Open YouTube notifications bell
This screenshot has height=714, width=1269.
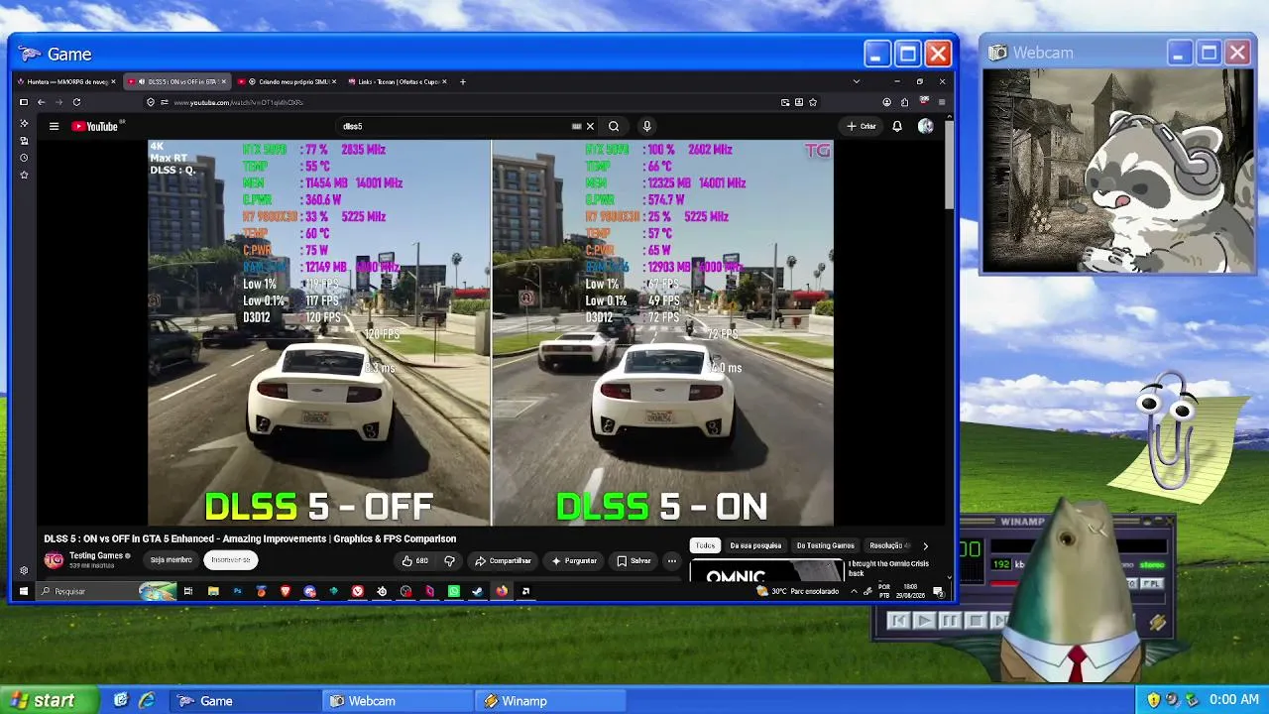[897, 126]
